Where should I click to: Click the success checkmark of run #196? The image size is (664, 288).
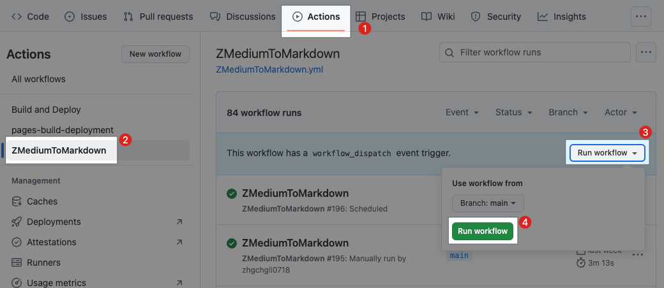point(232,194)
